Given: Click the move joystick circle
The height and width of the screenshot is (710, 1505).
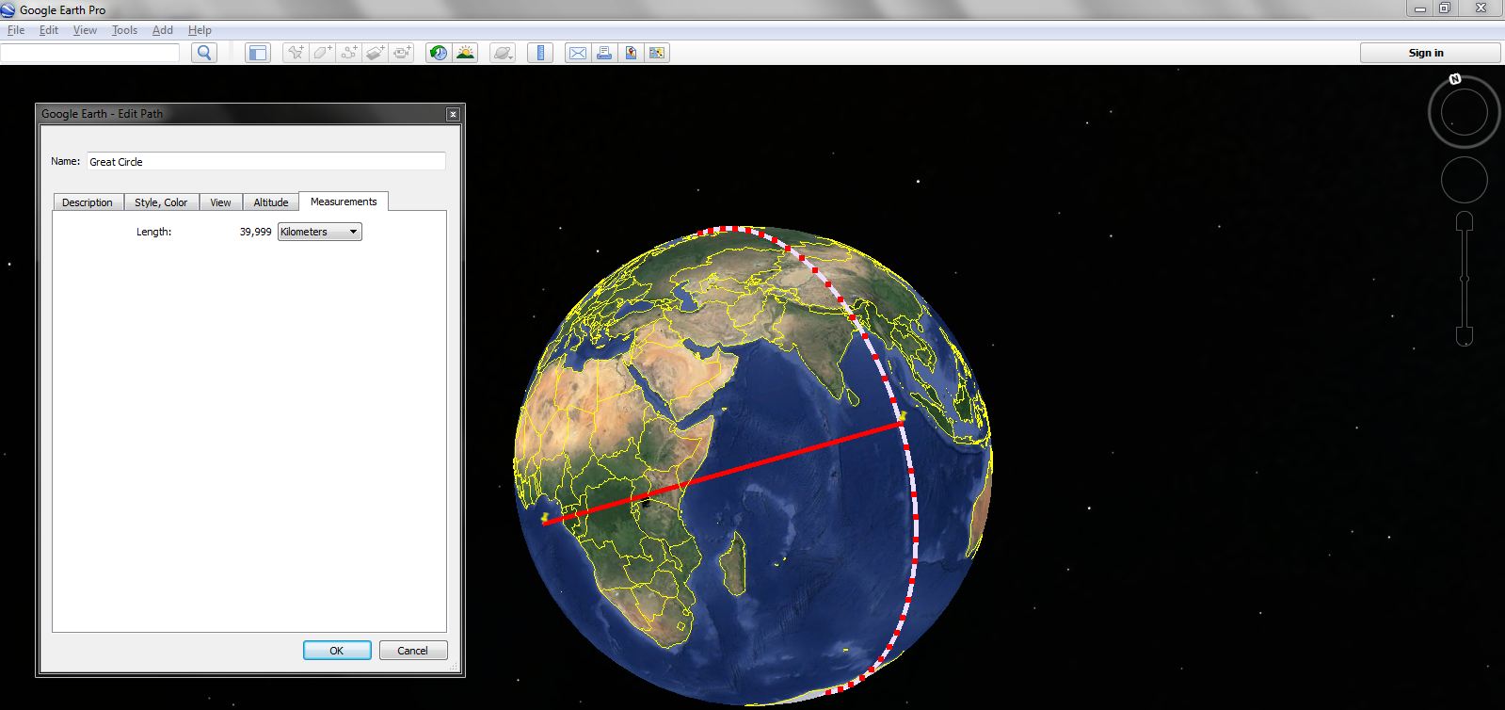Looking at the screenshot, I should 1464,180.
